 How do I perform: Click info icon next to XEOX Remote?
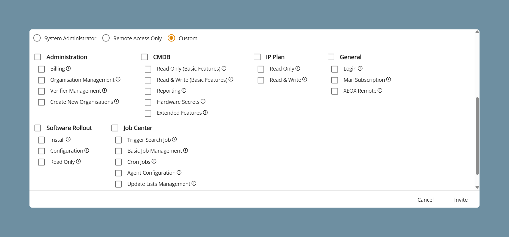(x=380, y=91)
